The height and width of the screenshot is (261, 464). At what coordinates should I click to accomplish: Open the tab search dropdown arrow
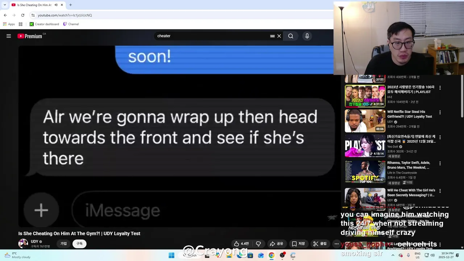tap(5, 5)
